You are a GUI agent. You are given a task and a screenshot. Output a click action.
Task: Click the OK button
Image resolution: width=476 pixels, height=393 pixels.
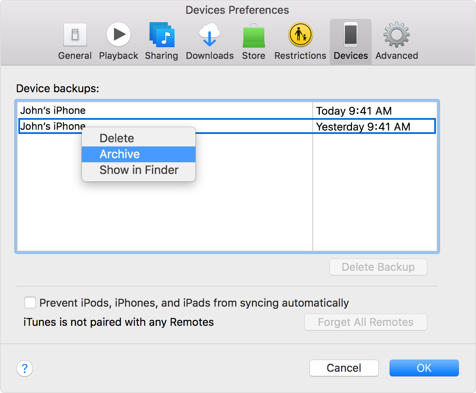[x=424, y=368]
